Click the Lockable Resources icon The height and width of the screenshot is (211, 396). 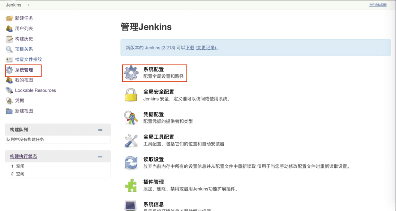point(9,90)
